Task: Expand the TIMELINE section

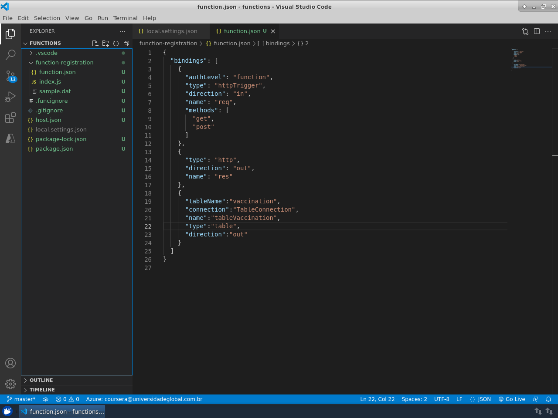Action: tap(42, 390)
